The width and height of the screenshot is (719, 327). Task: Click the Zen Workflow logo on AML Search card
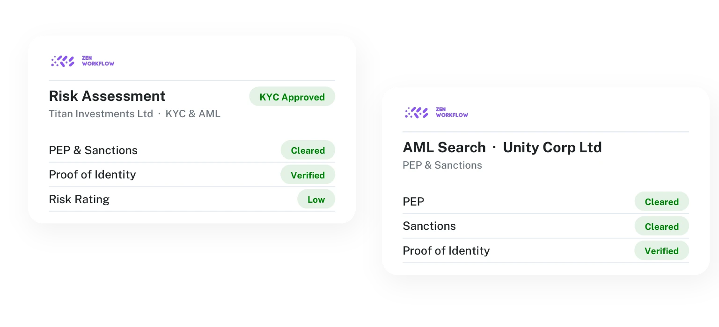click(436, 112)
